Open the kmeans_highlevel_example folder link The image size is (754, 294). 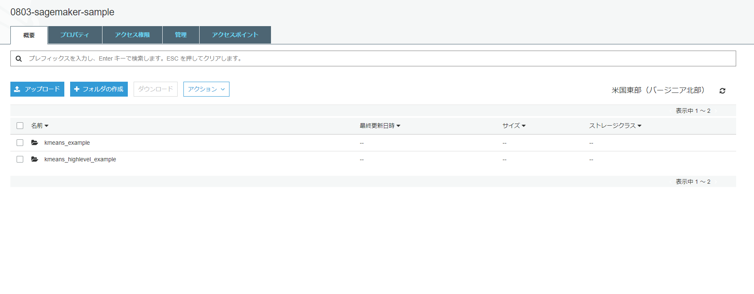80,159
